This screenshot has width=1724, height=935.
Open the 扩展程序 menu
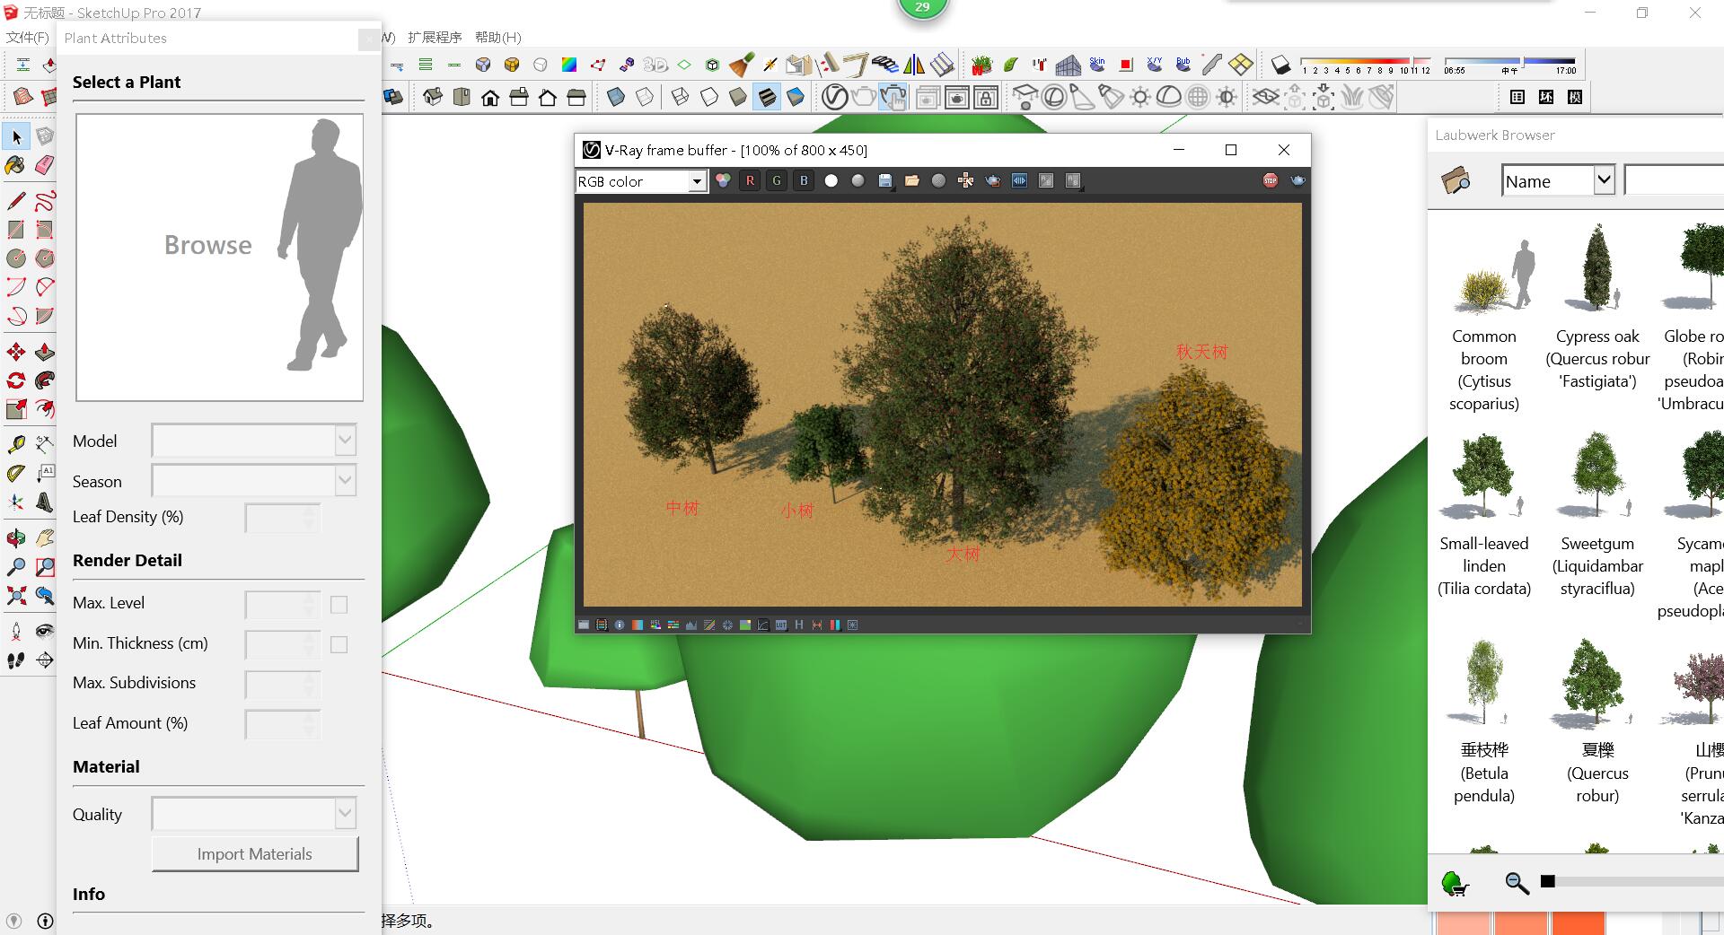[x=435, y=38]
